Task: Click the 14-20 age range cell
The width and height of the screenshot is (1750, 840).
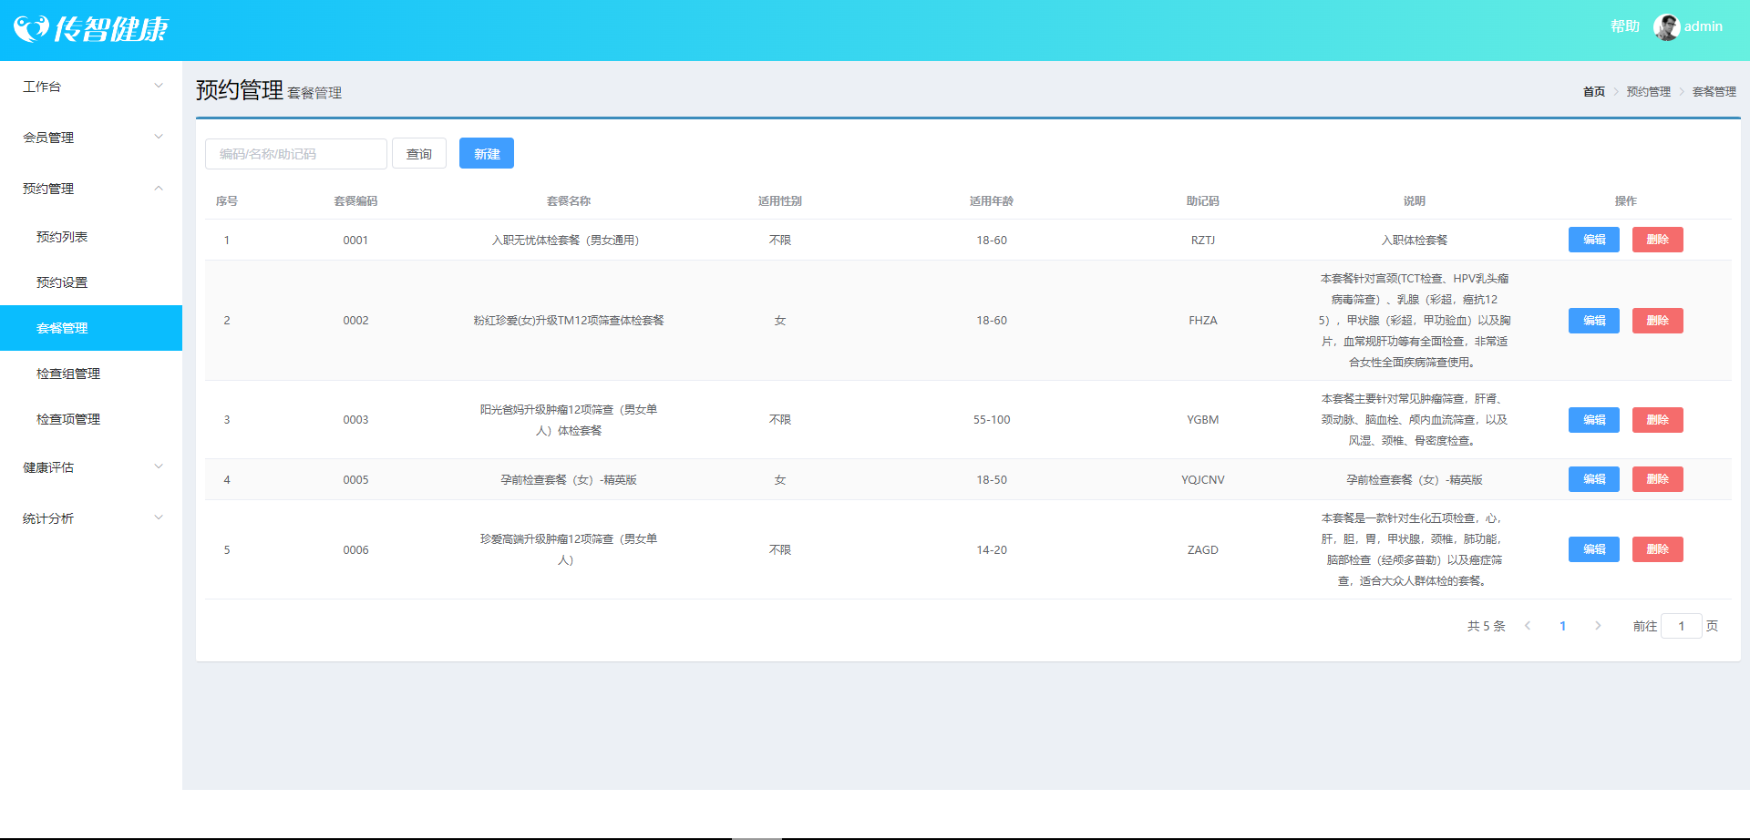Action: click(x=992, y=550)
